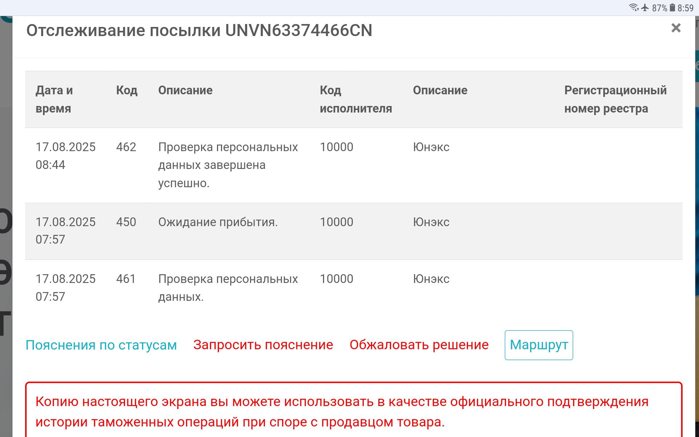Click the first Код column header
The width and height of the screenshot is (699, 437).
coord(127,90)
